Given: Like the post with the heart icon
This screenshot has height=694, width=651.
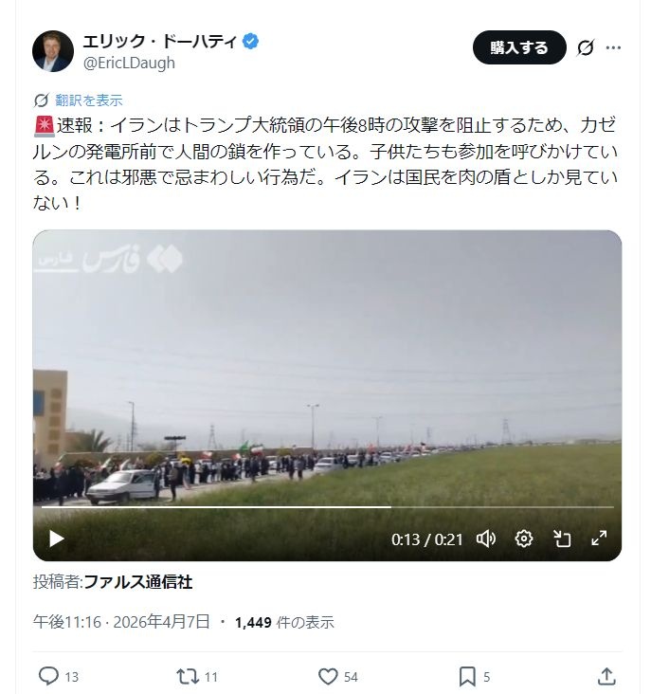Looking at the screenshot, I should click(328, 676).
